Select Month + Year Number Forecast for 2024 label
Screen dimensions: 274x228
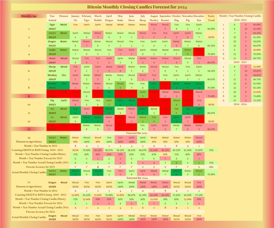[41, 203]
